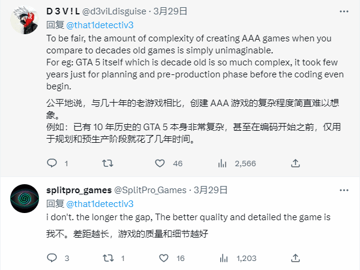Retweet the splitpro_games post
Viewport: 360px width, 270px height.
[108, 258]
